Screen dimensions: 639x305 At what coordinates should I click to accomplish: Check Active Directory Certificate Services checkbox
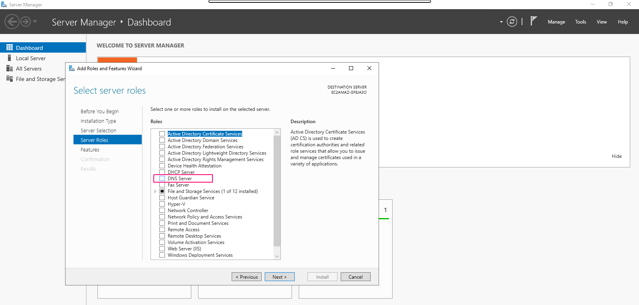point(162,134)
